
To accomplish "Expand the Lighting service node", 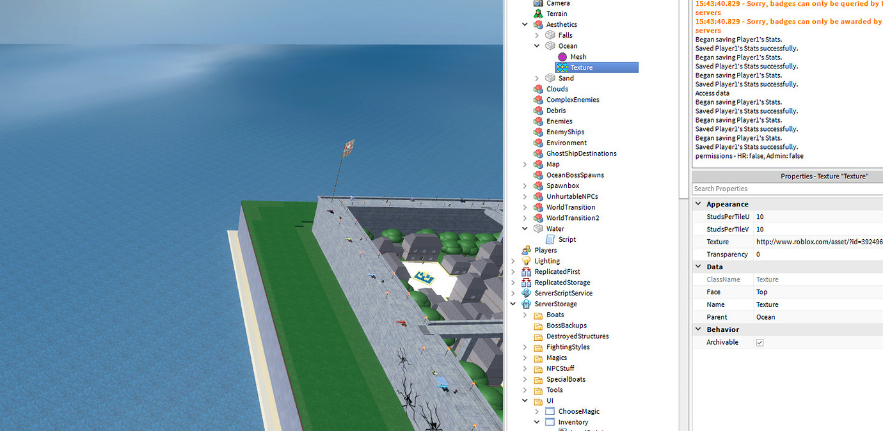I will [513, 261].
